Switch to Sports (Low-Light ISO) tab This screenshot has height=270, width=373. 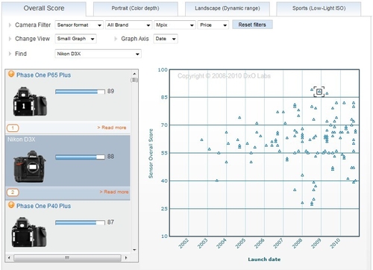coord(319,8)
